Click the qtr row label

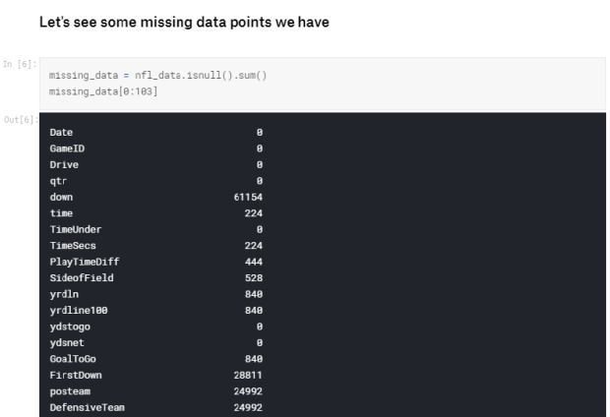coord(58,181)
